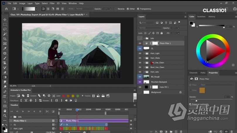Screen dimensions: 237x133
Task: Select the Gradient tool in toolbar
Action: point(5,77)
